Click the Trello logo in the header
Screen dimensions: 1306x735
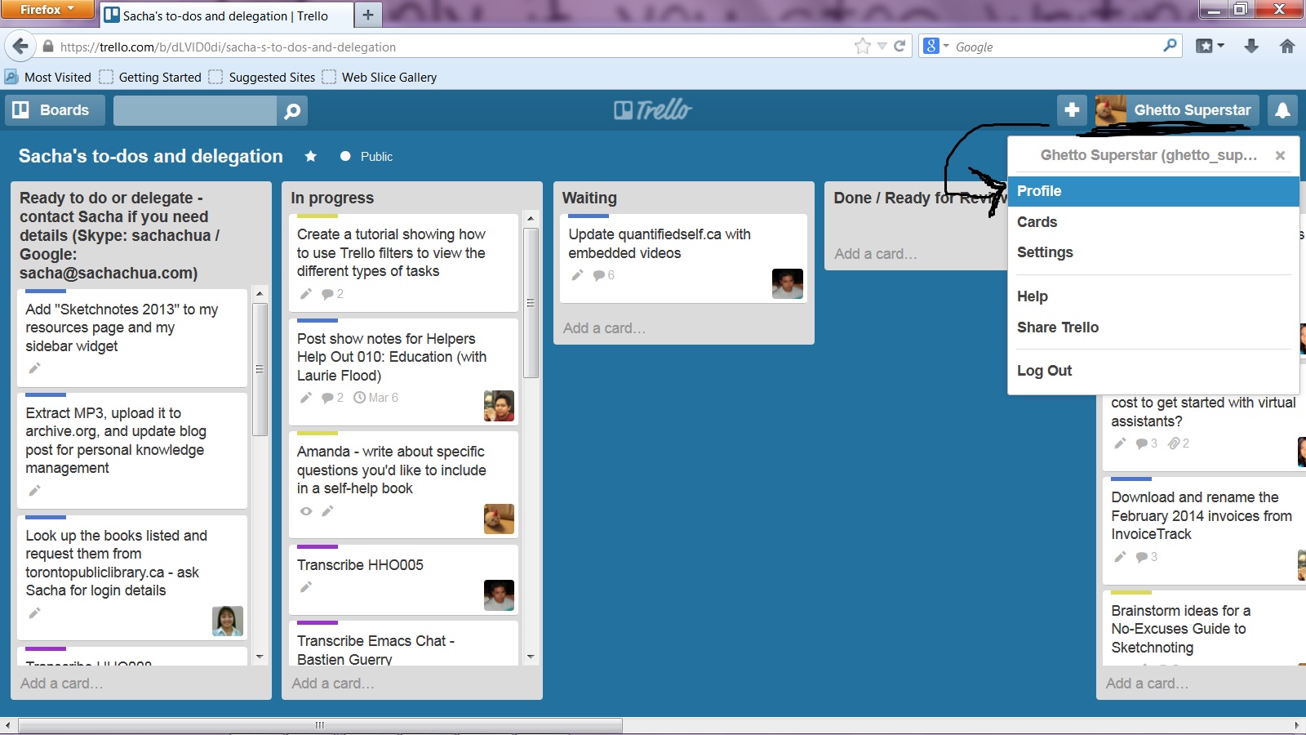tap(653, 109)
